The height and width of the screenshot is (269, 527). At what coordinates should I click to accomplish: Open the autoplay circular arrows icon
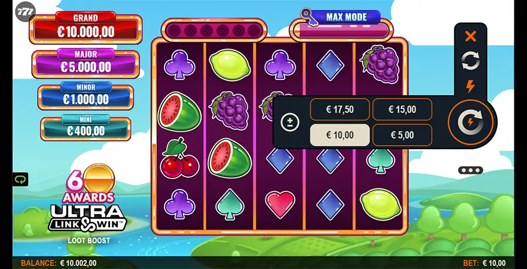tap(471, 61)
